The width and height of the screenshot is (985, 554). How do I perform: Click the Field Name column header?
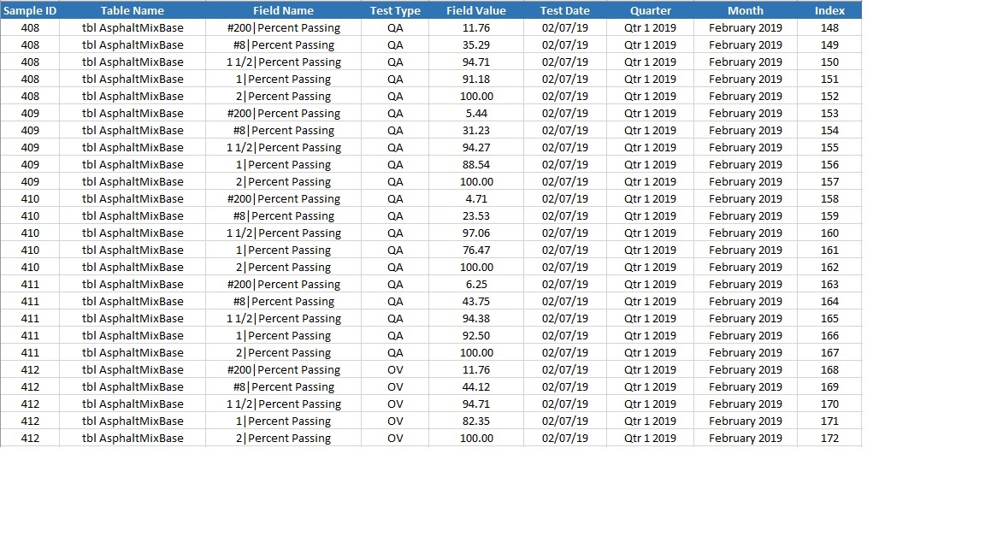[x=283, y=10]
